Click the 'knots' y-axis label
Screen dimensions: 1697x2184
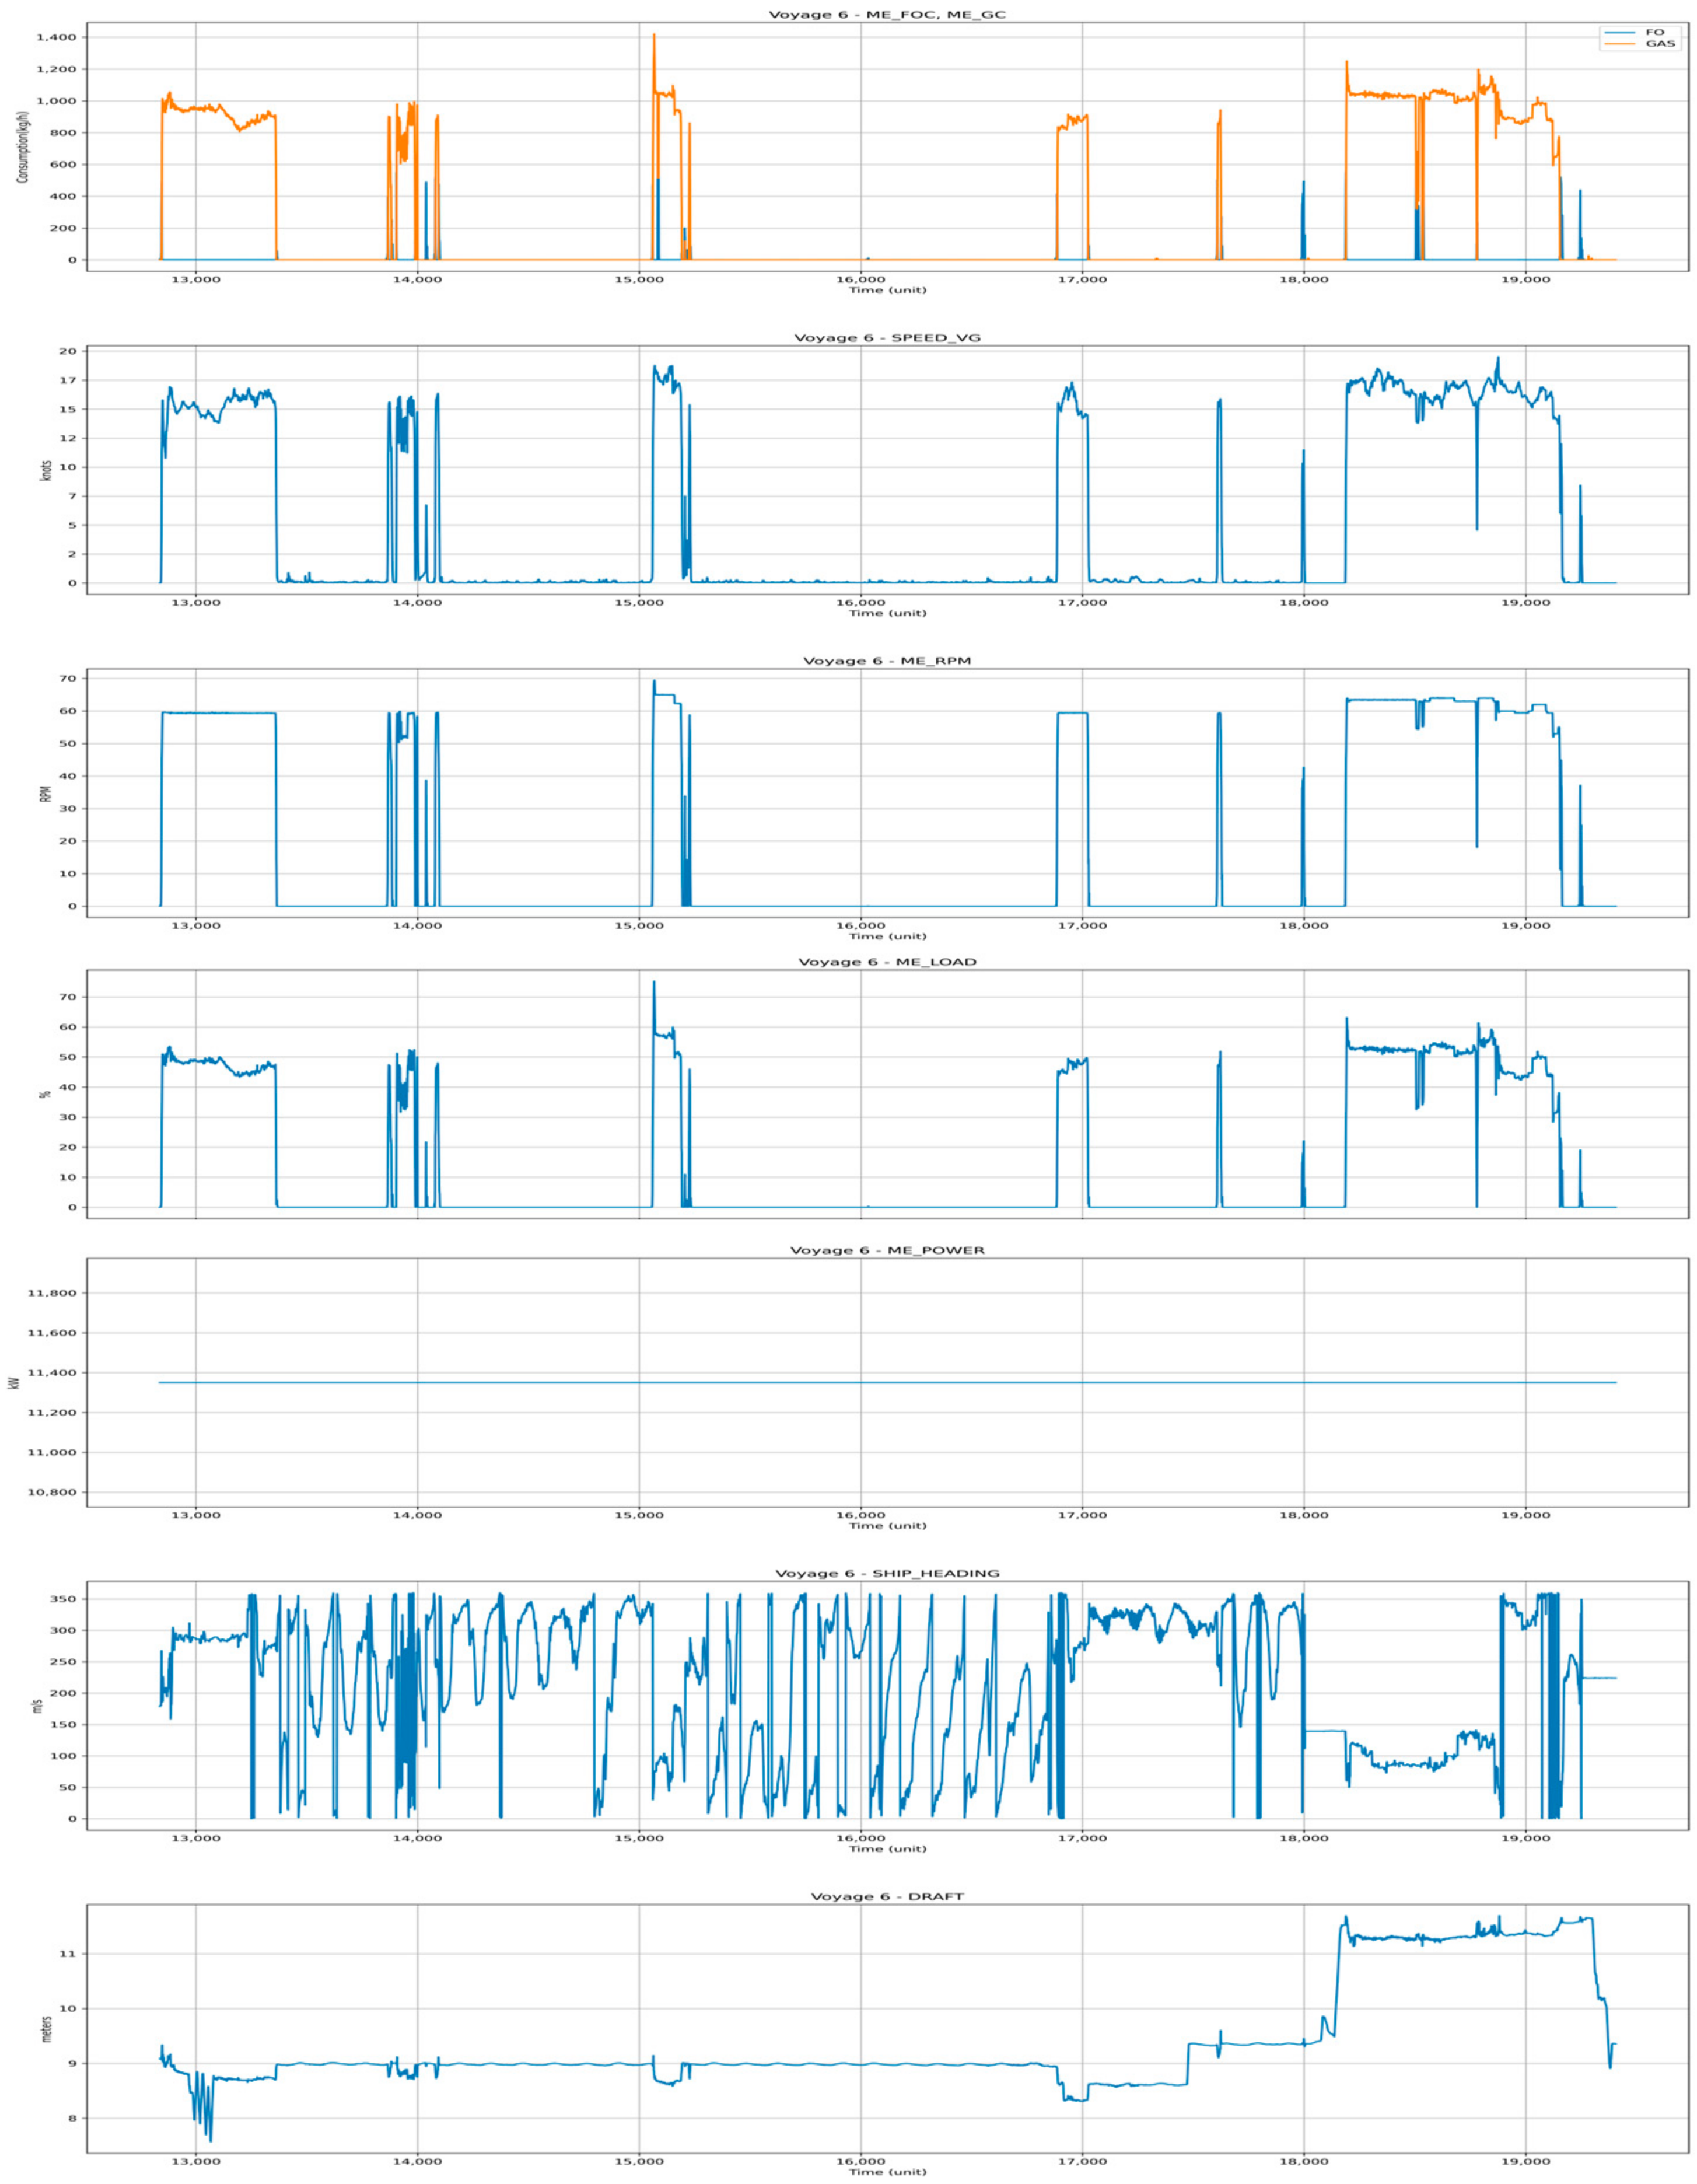click(45, 471)
